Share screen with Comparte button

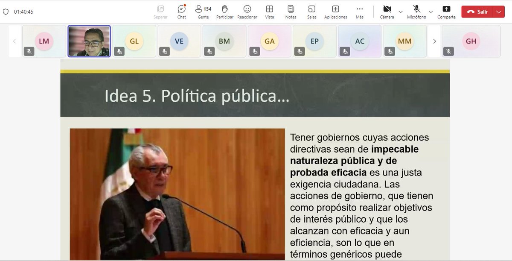tap(446, 12)
